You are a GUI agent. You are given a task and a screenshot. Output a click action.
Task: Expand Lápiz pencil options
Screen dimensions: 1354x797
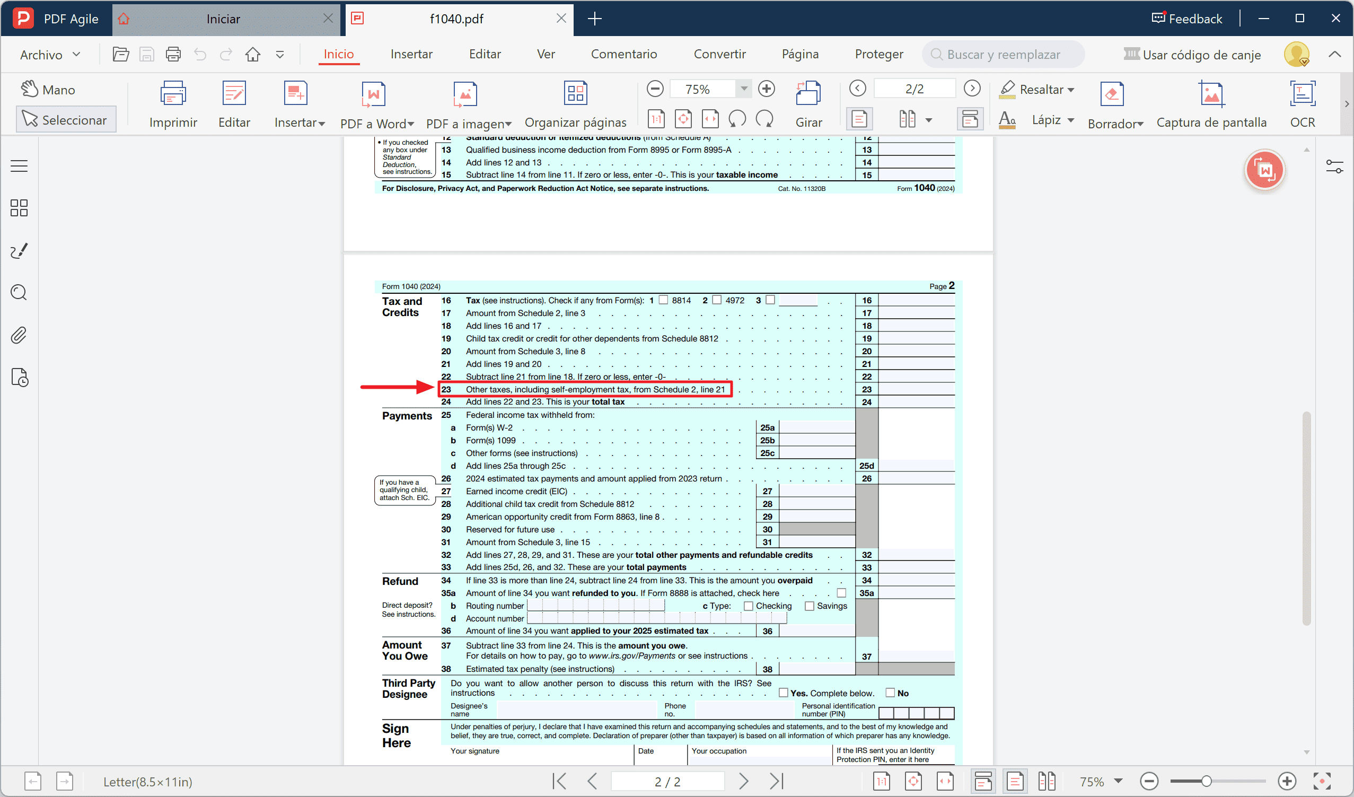(x=1071, y=120)
